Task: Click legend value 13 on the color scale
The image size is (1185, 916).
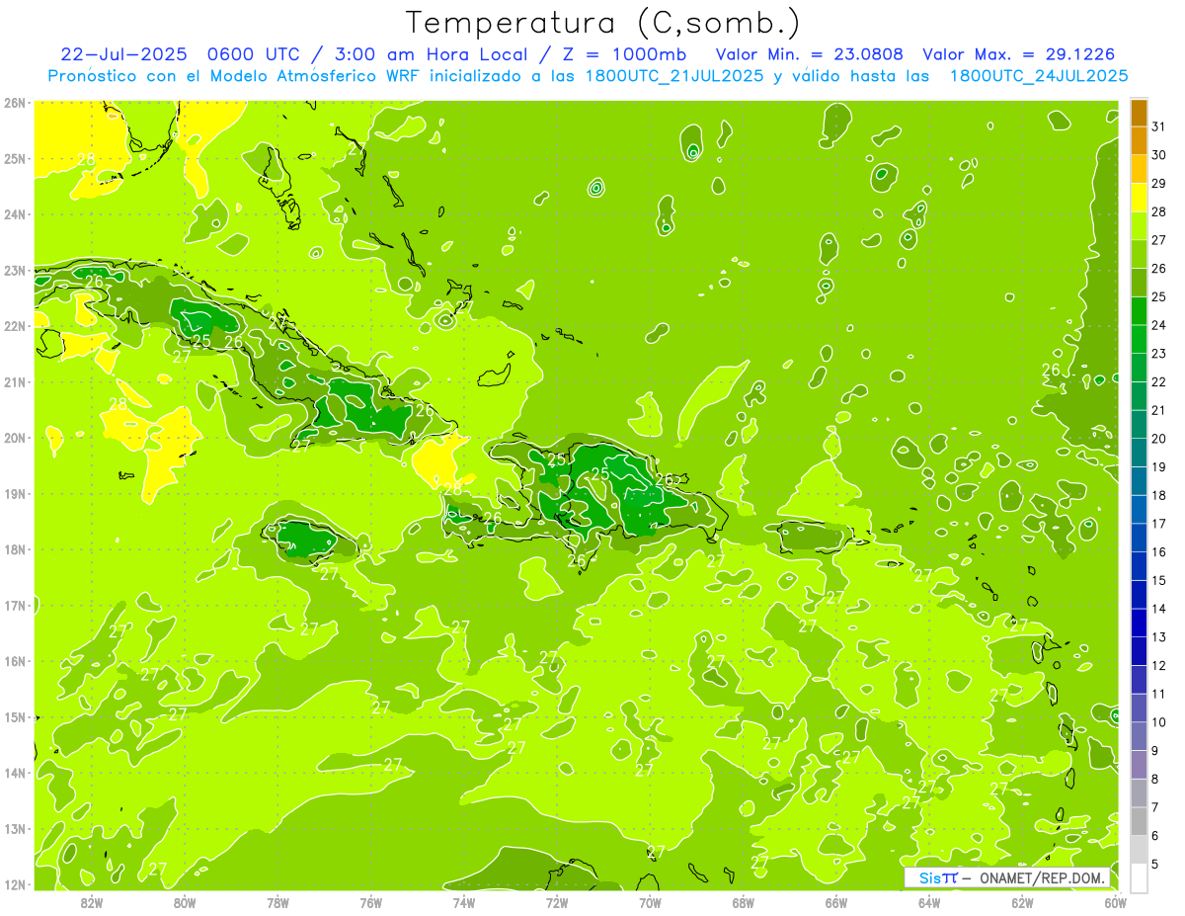Action: pos(1158,637)
